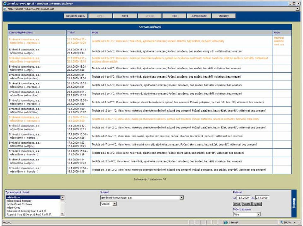303x226 pixels.
Task: Click the 'od' date field with 16.1.2009
Action: coord(243,198)
